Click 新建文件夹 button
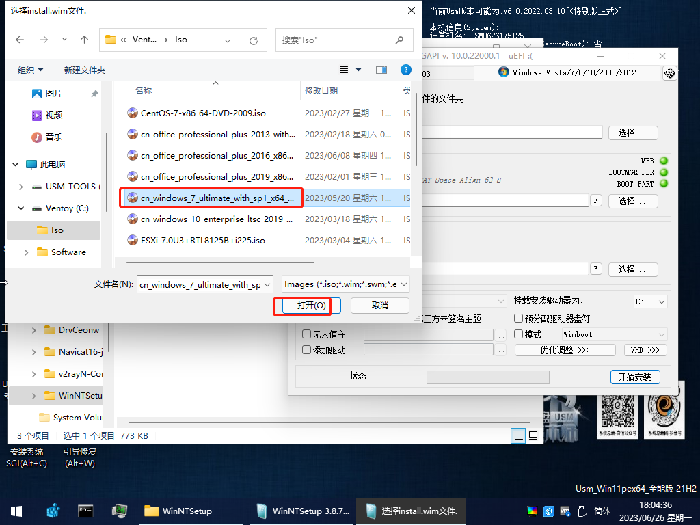Image resolution: width=700 pixels, height=525 pixels. click(84, 70)
